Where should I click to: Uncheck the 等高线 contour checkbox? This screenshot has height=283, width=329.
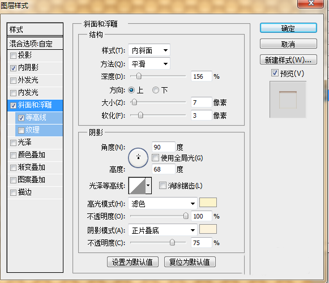tap(21, 118)
